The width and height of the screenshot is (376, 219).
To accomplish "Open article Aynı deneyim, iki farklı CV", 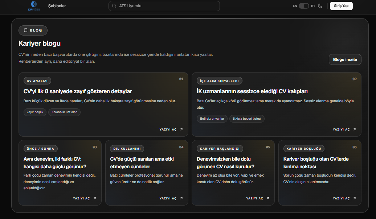I will [55, 163].
